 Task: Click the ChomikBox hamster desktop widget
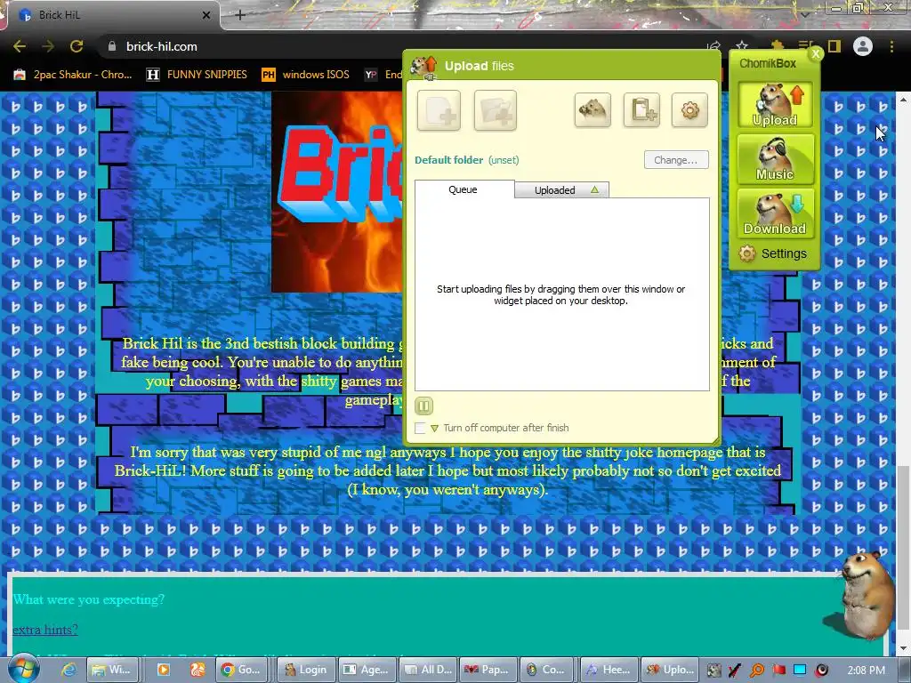(867, 595)
